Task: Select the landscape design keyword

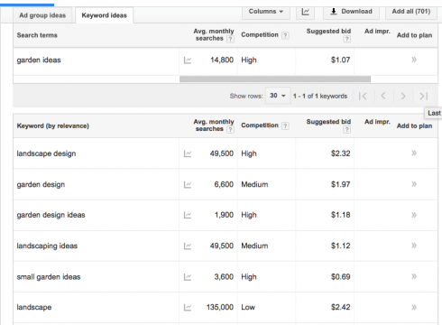Action: pos(46,153)
